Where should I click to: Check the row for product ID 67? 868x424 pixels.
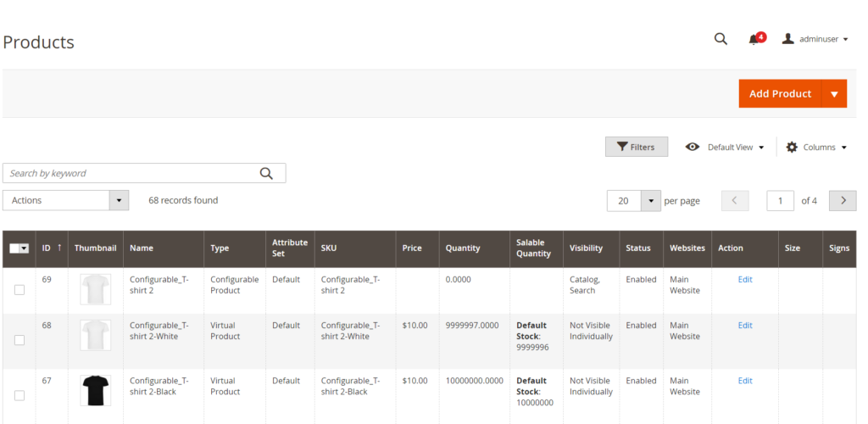pyautogui.click(x=19, y=395)
